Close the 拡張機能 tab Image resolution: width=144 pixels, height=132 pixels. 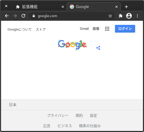click(63, 7)
